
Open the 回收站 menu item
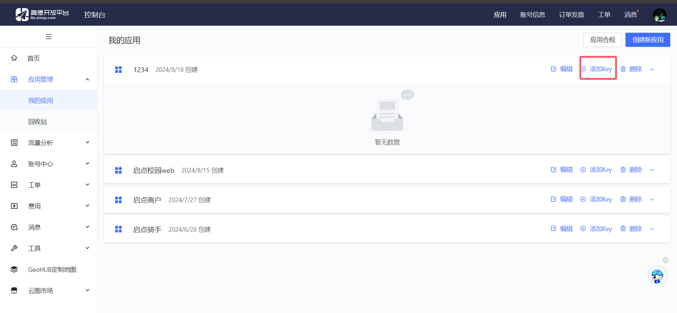tap(38, 121)
